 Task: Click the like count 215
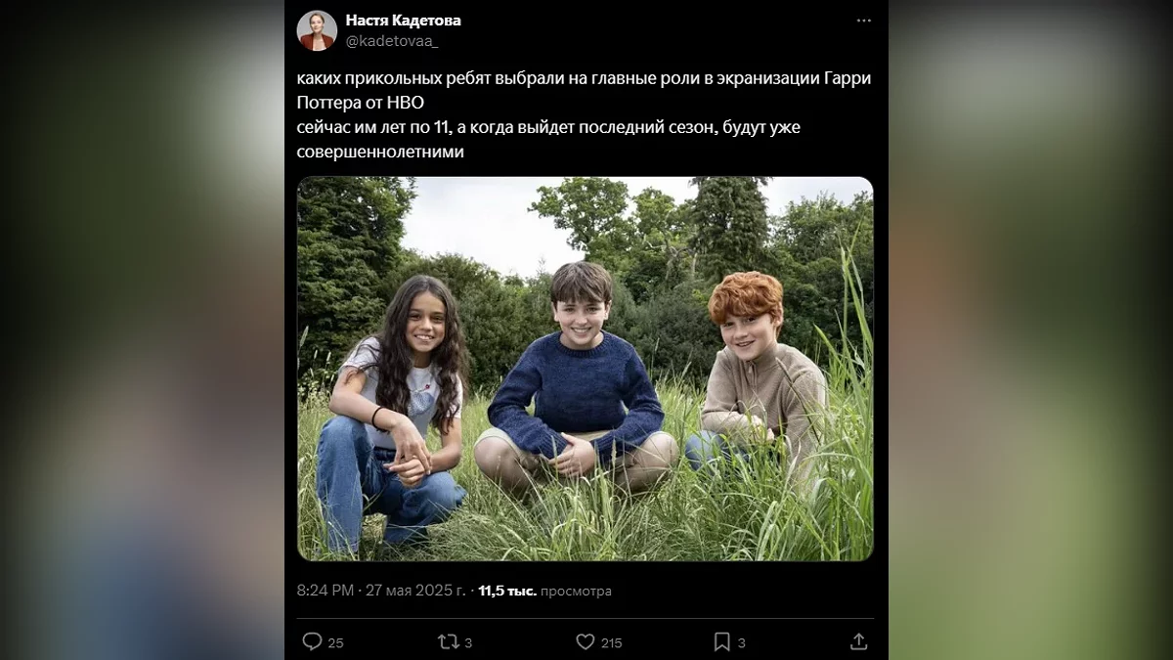pyautogui.click(x=611, y=642)
